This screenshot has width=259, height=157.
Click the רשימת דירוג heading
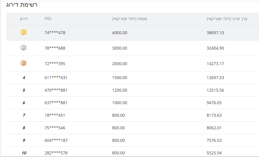click(22, 5)
